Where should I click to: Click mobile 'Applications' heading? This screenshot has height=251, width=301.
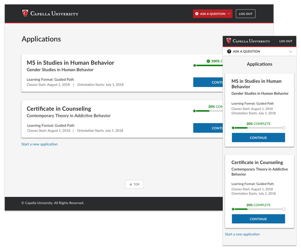click(260, 64)
